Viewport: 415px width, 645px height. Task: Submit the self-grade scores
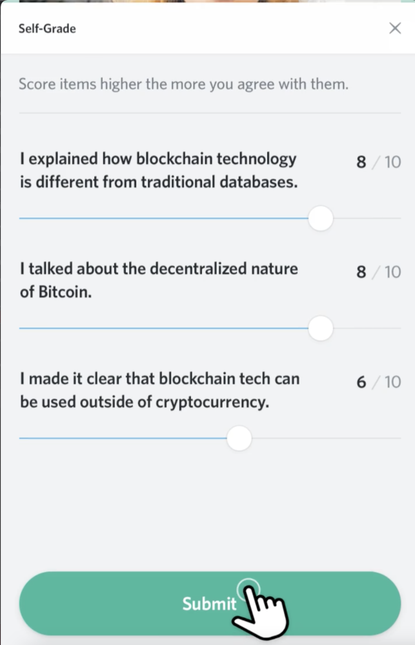point(210,603)
